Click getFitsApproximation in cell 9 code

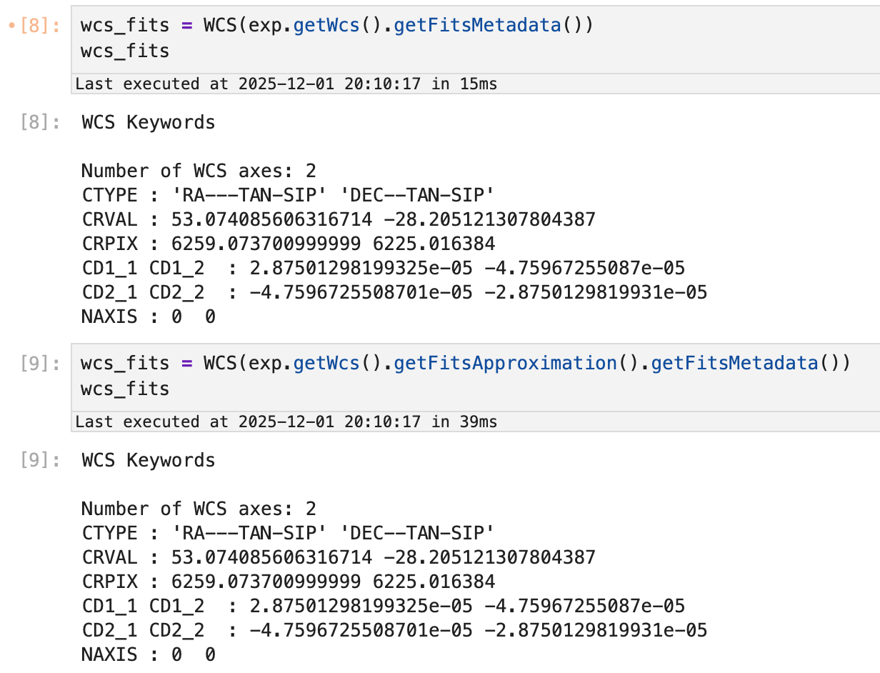505,363
